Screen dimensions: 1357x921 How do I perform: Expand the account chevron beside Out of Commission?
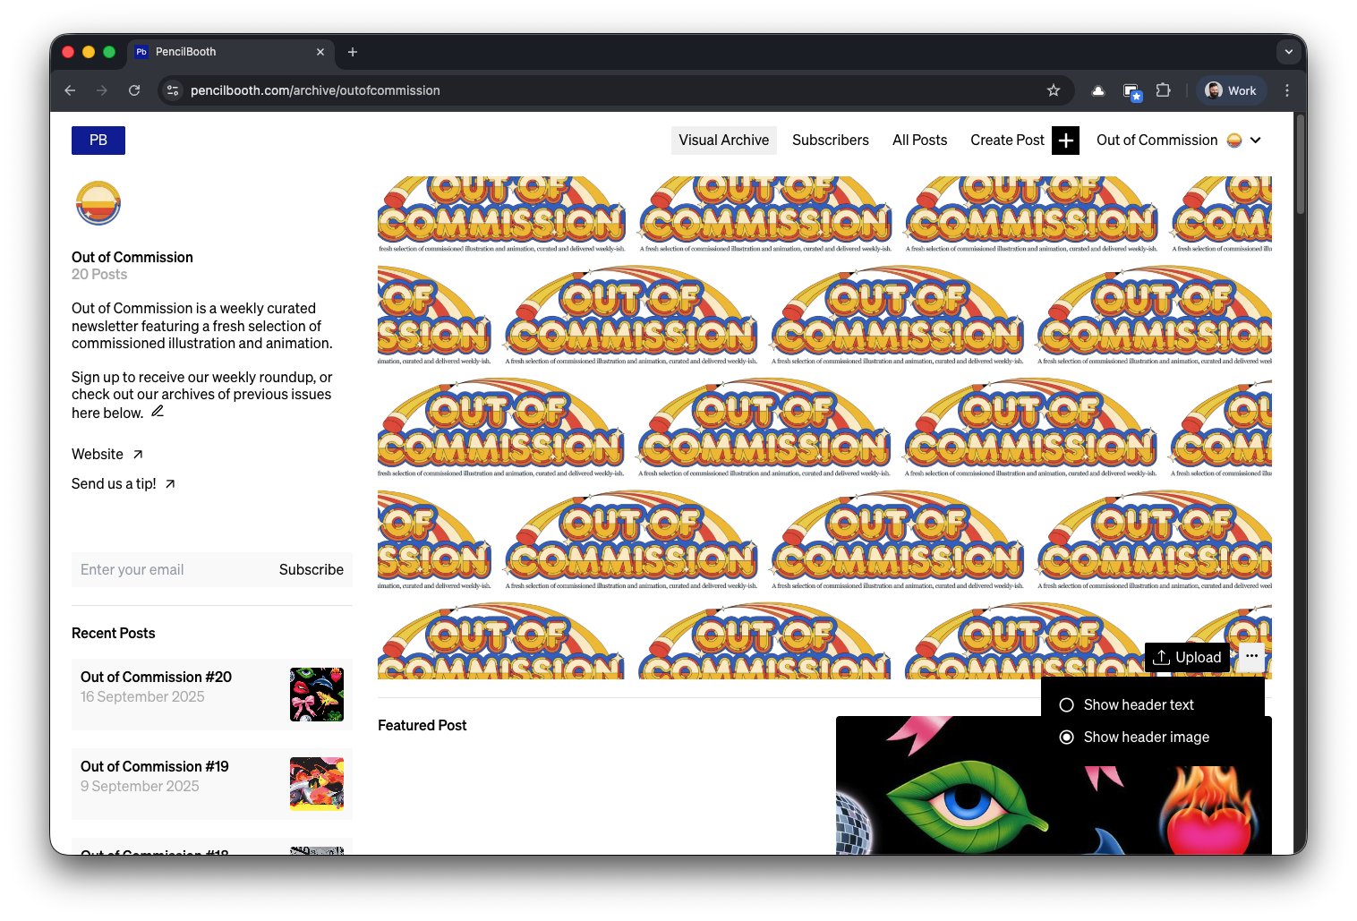pos(1256,141)
